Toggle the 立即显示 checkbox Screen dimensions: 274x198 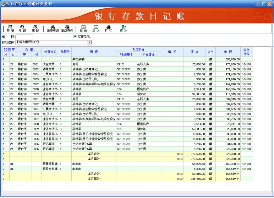[75, 37]
